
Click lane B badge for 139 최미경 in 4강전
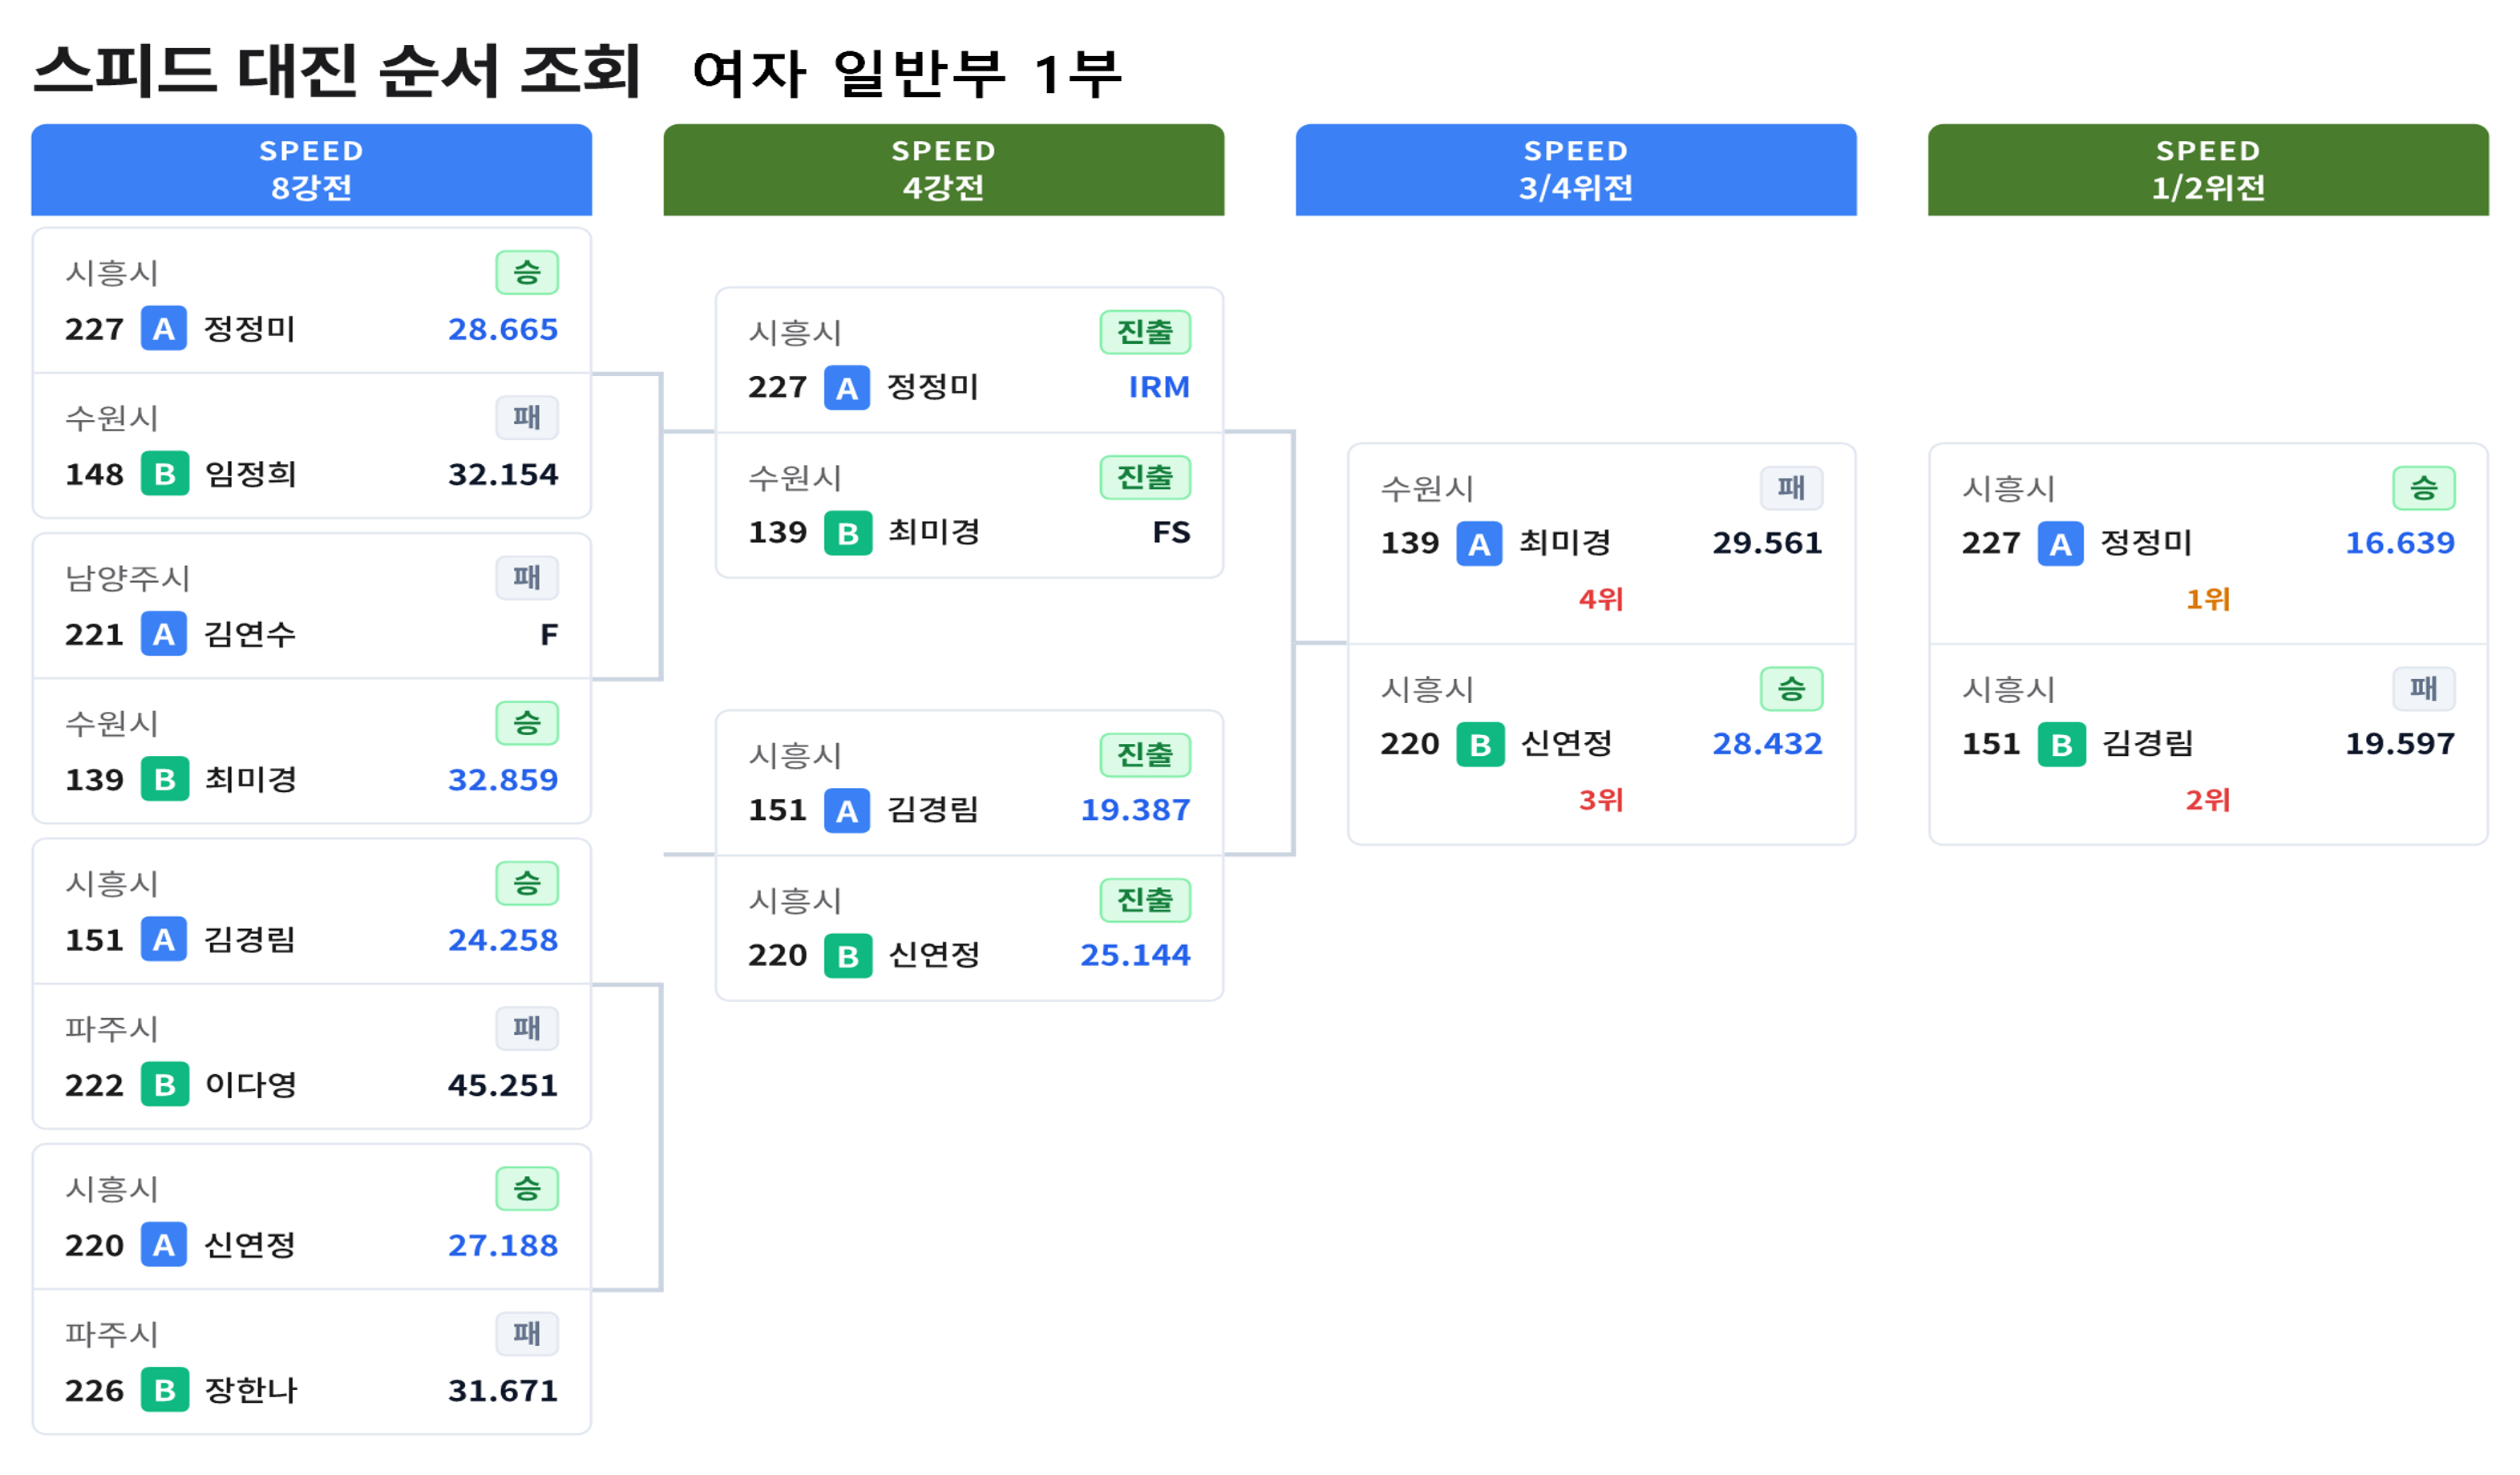[847, 533]
